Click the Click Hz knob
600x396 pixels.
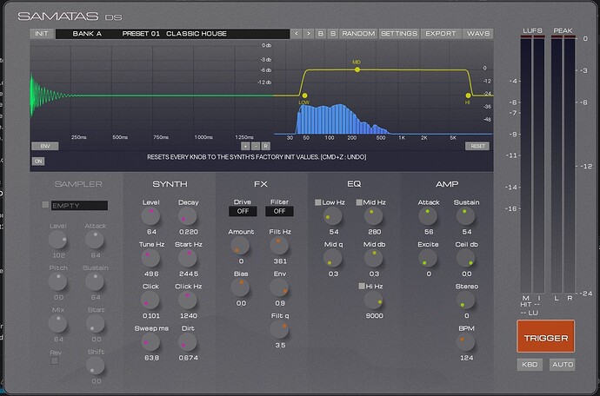[188, 300]
